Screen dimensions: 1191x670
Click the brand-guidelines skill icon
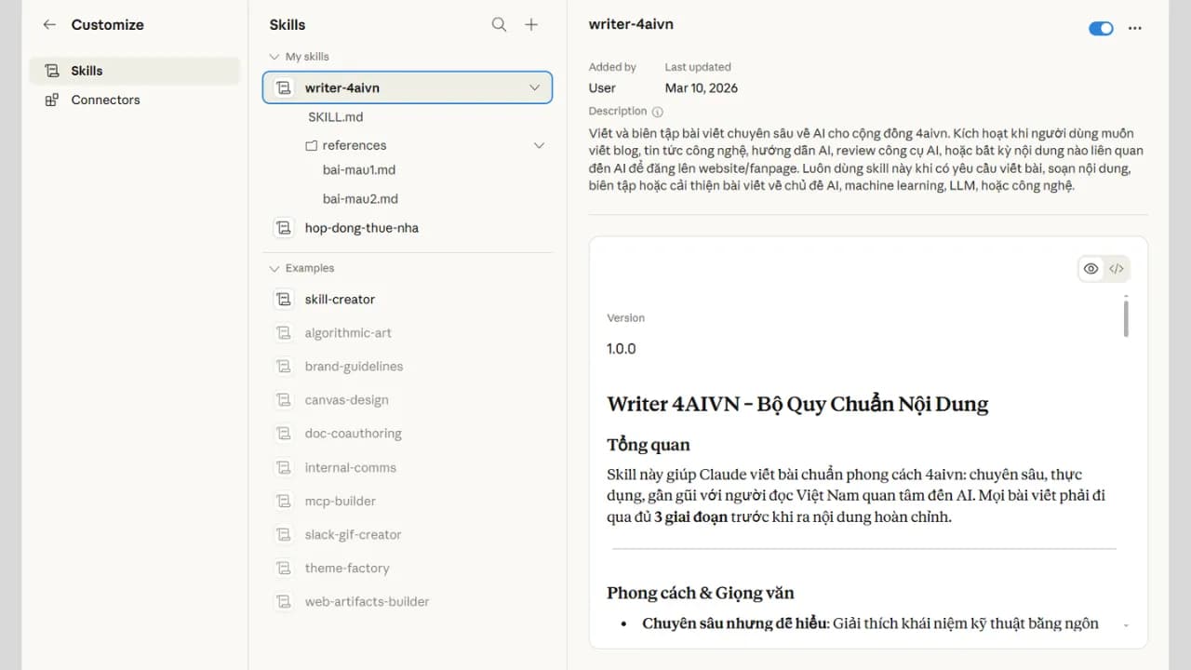click(x=284, y=367)
